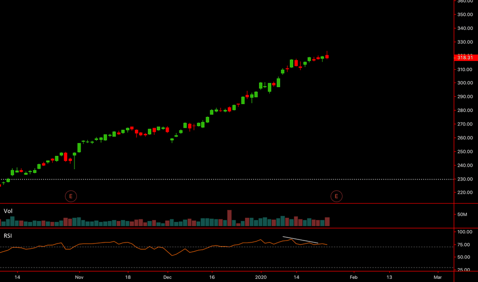Click the 2020 date label

pos(261,277)
